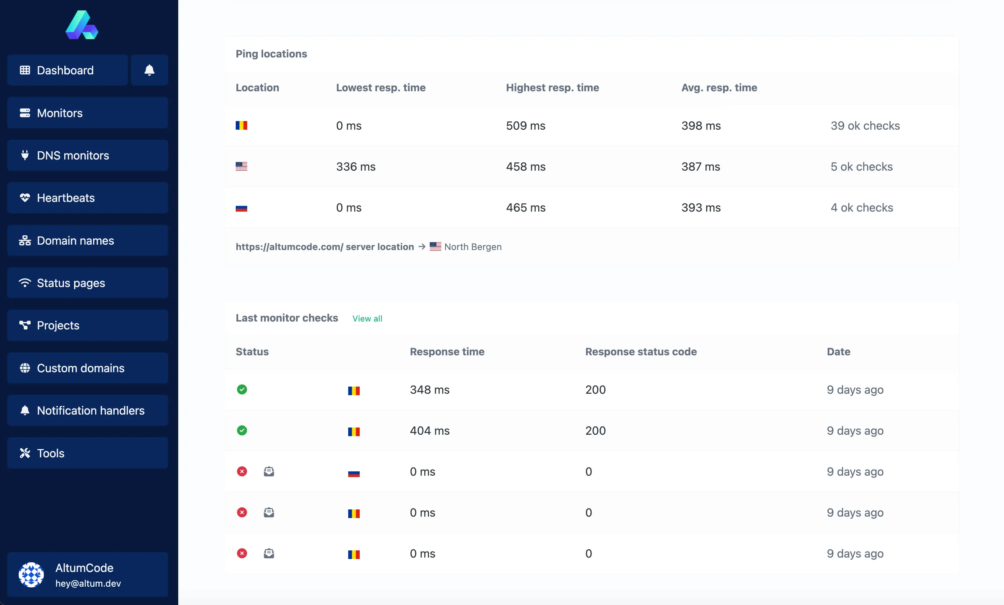Image resolution: width=1004 pixels, height=605 pixels.
Task: Expand Custom domains in sidebar
Action: pyautogui.click(x=81, y=368)
